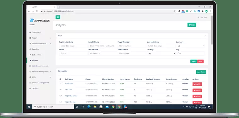
Task: Disable player Yogendra Girase
Action: click(197, 96)
